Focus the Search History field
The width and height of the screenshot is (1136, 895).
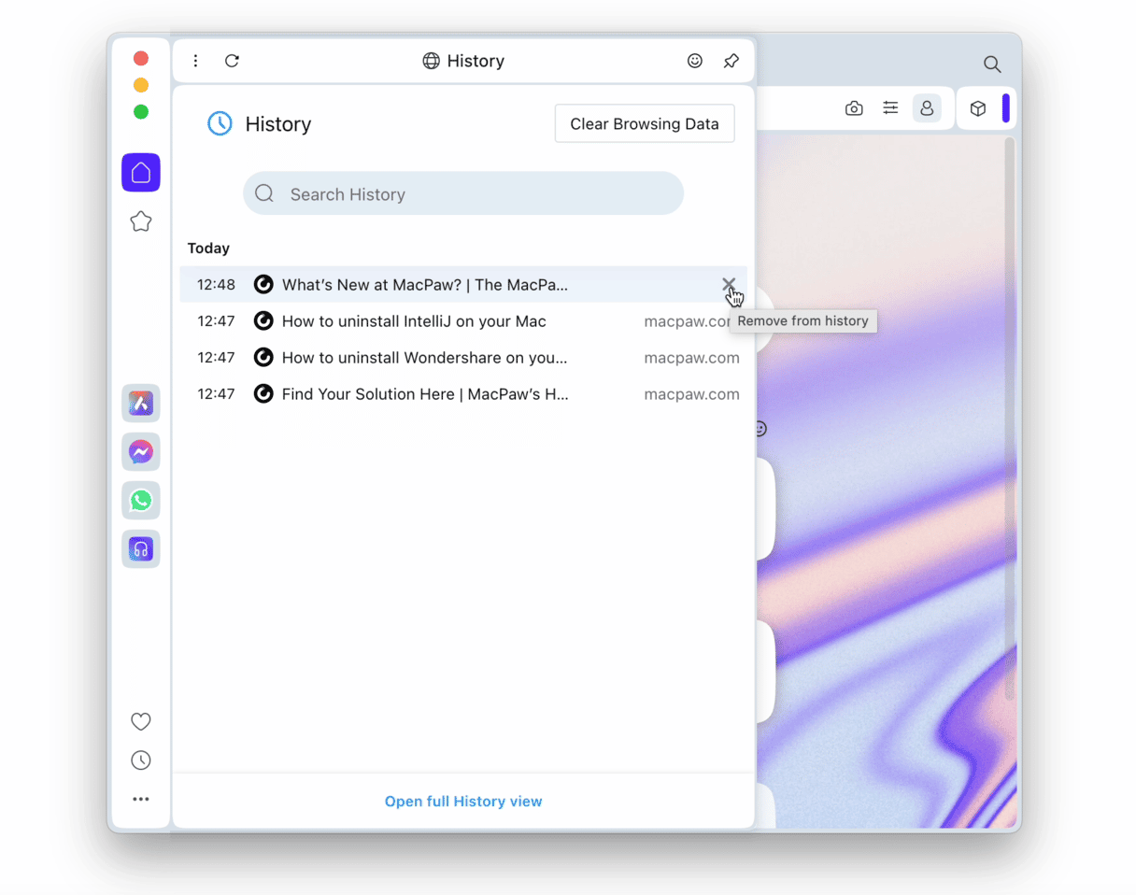pyautogui.click(x=463, y=193)
